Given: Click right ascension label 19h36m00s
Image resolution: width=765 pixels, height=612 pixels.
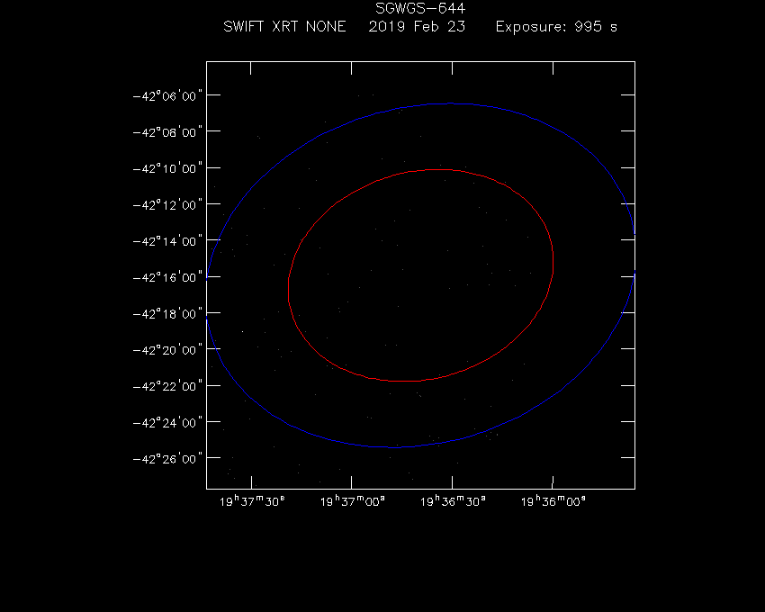Looking at the screenshot, I should pos(553,501).
